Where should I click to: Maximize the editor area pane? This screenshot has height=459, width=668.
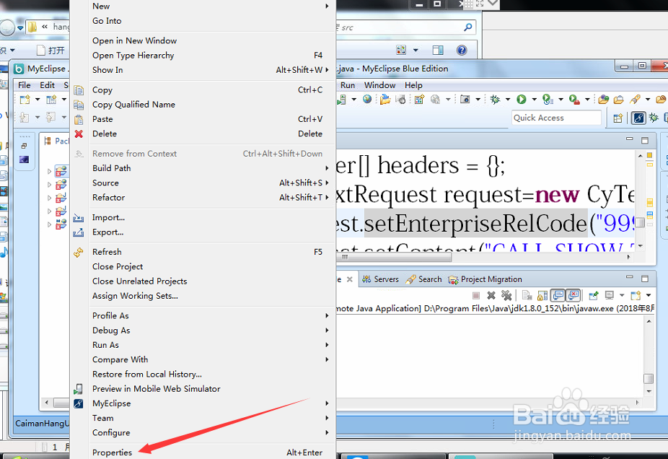tap(645, 140)
